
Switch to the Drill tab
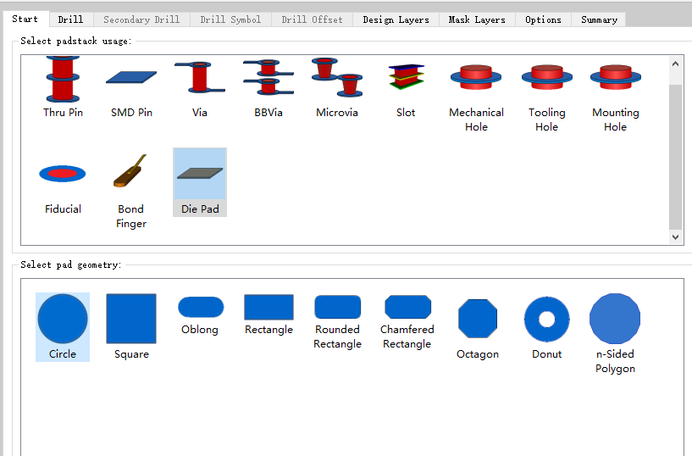click(70, 19)
